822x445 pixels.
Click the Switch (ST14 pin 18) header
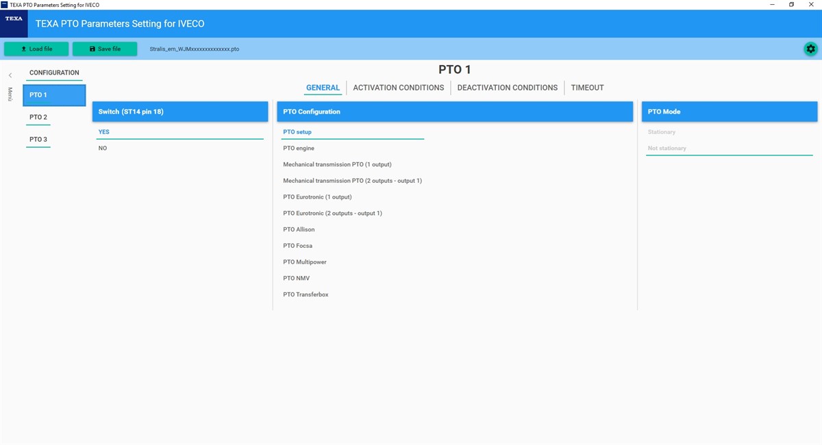point(180,112)
